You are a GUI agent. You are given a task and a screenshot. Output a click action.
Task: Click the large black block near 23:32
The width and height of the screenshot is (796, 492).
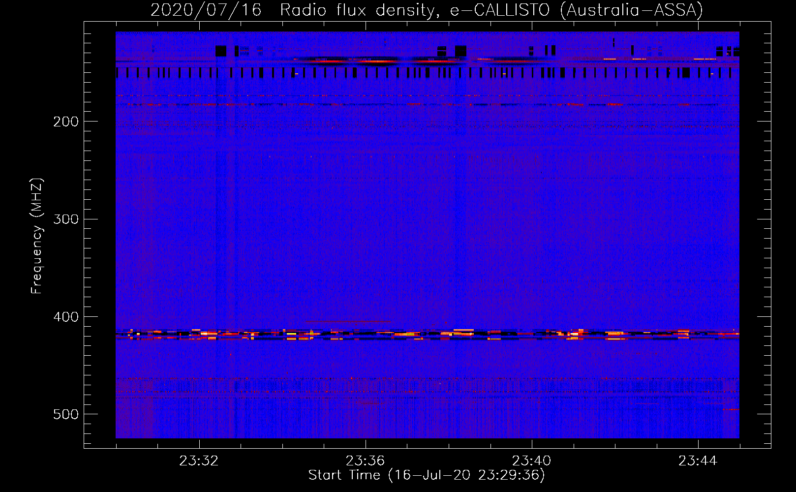[221, 51]
